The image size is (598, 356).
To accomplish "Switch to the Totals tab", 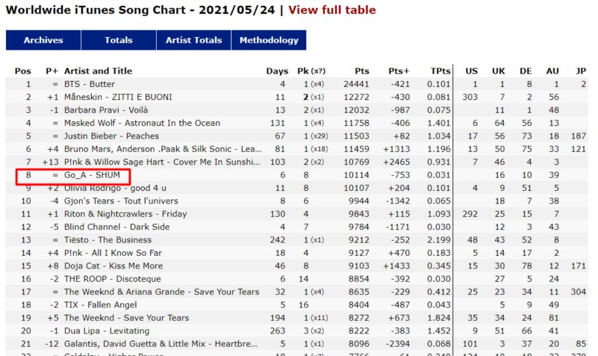I will pyautogui.click(x=118, y=40).
